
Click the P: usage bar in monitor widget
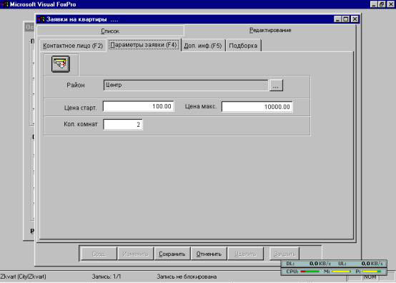(372, 272)
